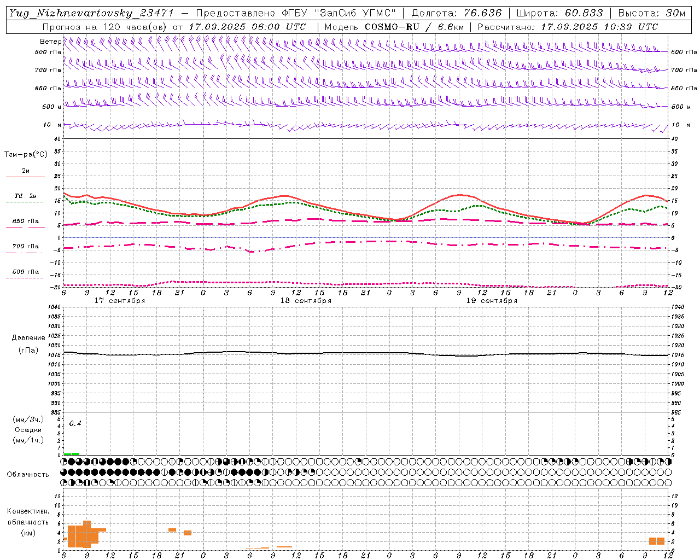This screenshot has height=560, width=700.
Task: Click the Облачность cloudiness label
Action: pos(28,475)
